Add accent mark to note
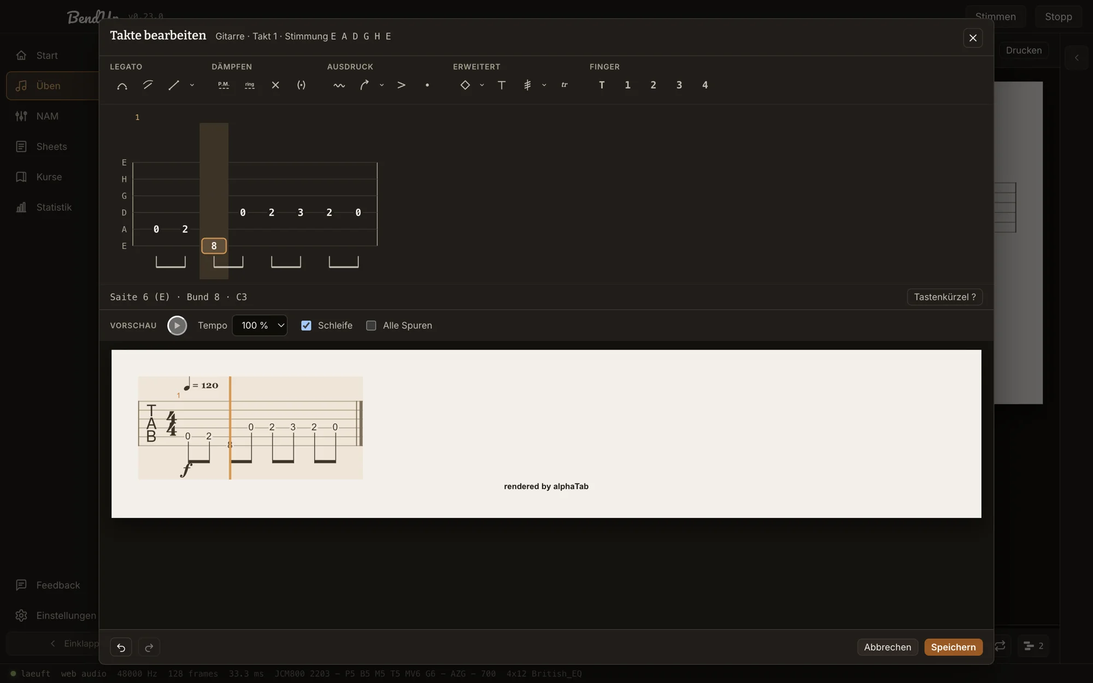Viewport: 1093px width, 683px height. point(401,85)
